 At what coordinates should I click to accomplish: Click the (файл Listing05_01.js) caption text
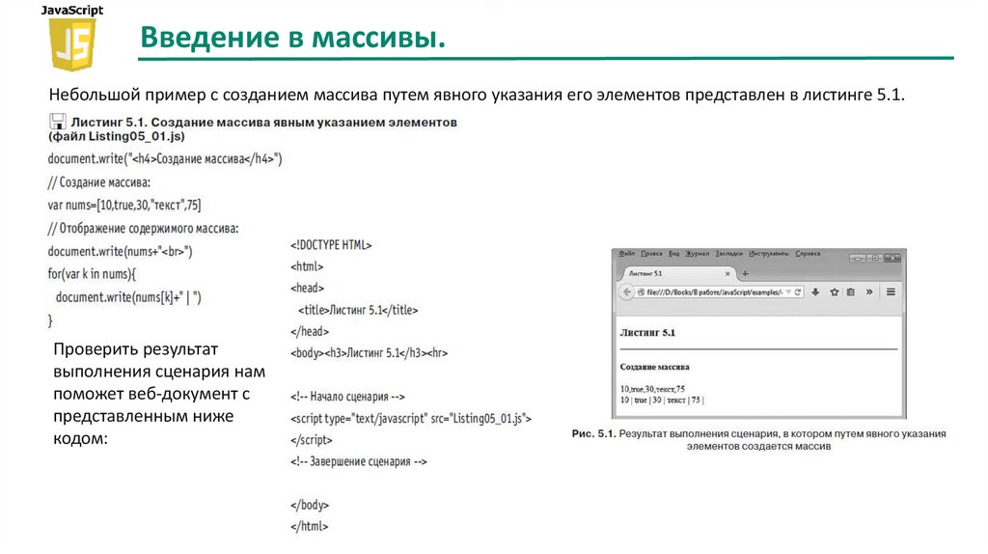(117, 136)
